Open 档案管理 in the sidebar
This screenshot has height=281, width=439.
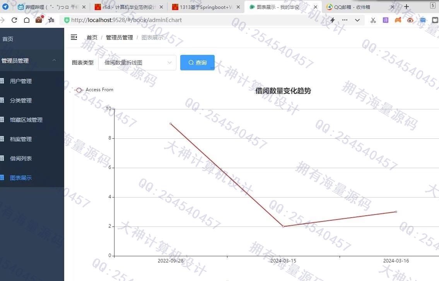point(32,139)
